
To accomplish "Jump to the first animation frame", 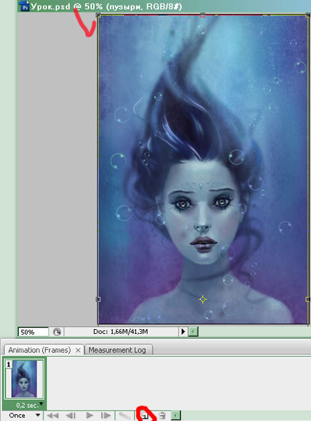I will click(x=53, y=415).
